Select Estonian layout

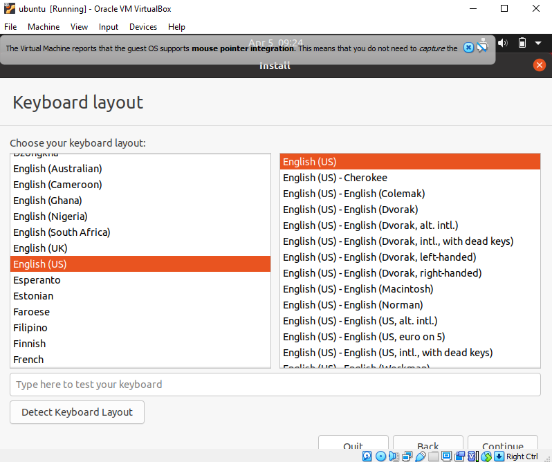[140, 296]
